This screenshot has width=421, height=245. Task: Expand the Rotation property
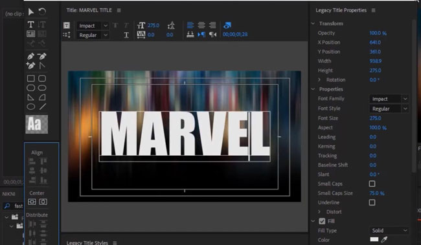[319, 80]
